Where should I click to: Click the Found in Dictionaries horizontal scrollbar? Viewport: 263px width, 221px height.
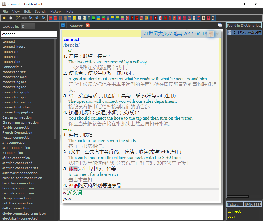pyautogui.click(x=237, y=197)
